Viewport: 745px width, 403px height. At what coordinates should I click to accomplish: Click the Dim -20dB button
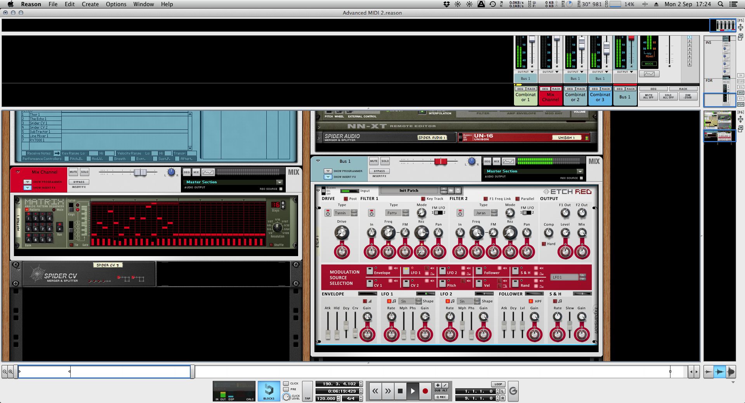click(688, 96)
